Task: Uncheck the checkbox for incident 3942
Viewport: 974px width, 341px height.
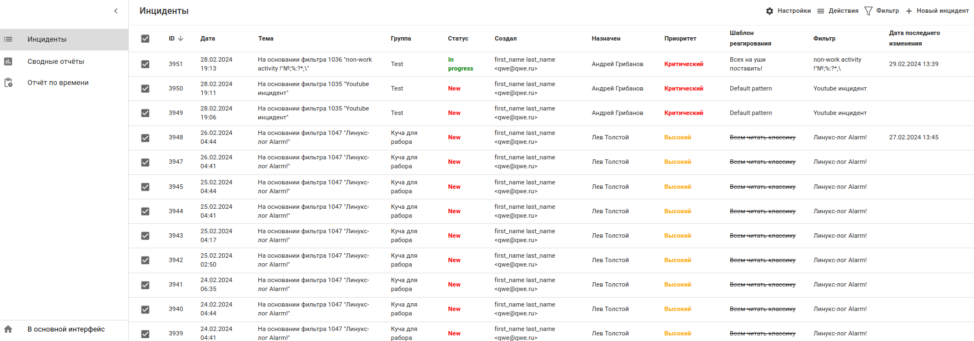Action: pos(145,260)
